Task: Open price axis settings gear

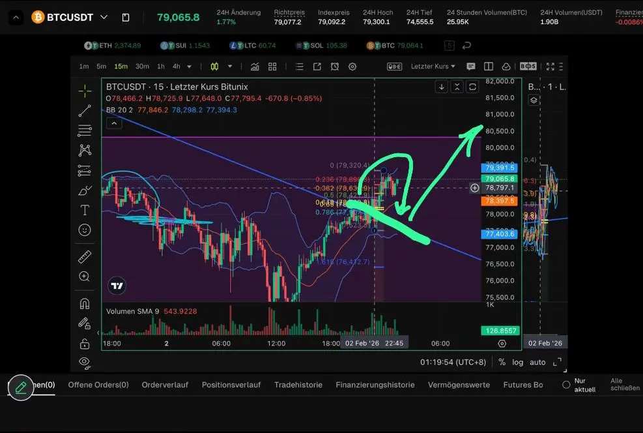Action: 502,344
